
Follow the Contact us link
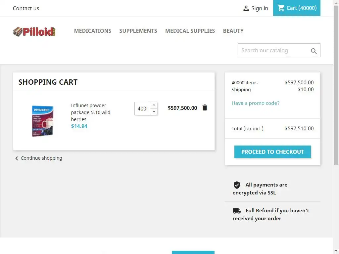(x=26, y=8)
